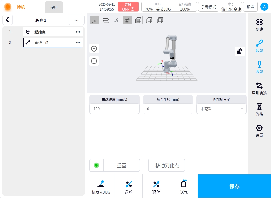Screen dimensions: 271x198
Task: Open the 直线 - 点 row options menu
Action: [78, 43]
